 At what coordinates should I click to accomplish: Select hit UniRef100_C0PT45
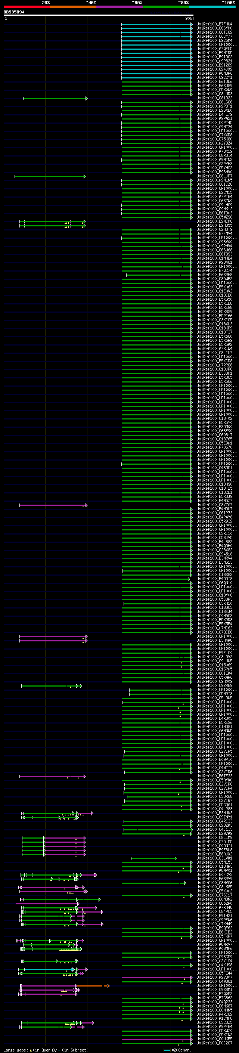(x=214, y=123)
